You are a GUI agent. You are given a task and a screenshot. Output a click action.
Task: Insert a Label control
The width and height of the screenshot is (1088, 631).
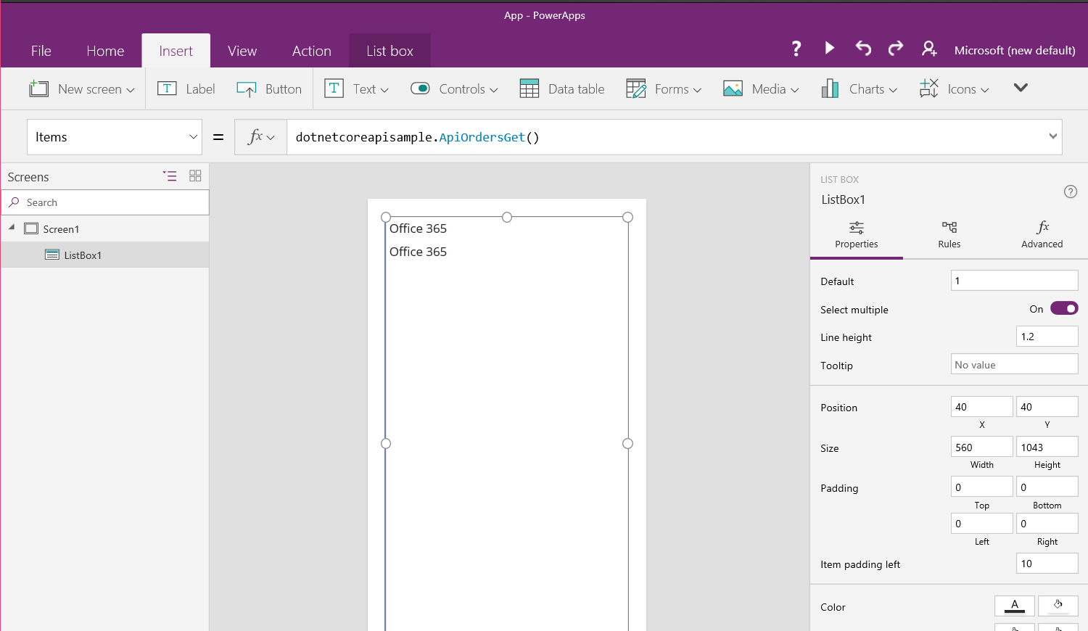[x=186, y=89]
